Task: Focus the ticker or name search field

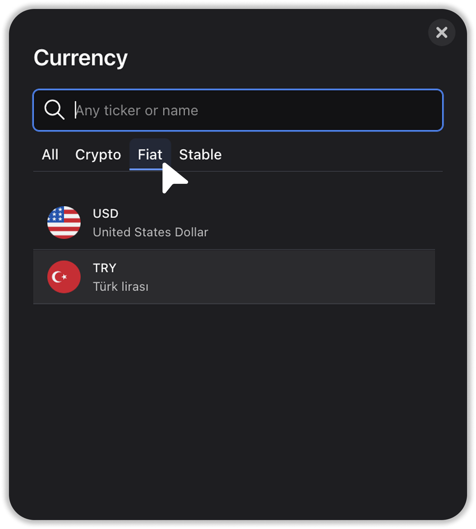Action: 238,110
